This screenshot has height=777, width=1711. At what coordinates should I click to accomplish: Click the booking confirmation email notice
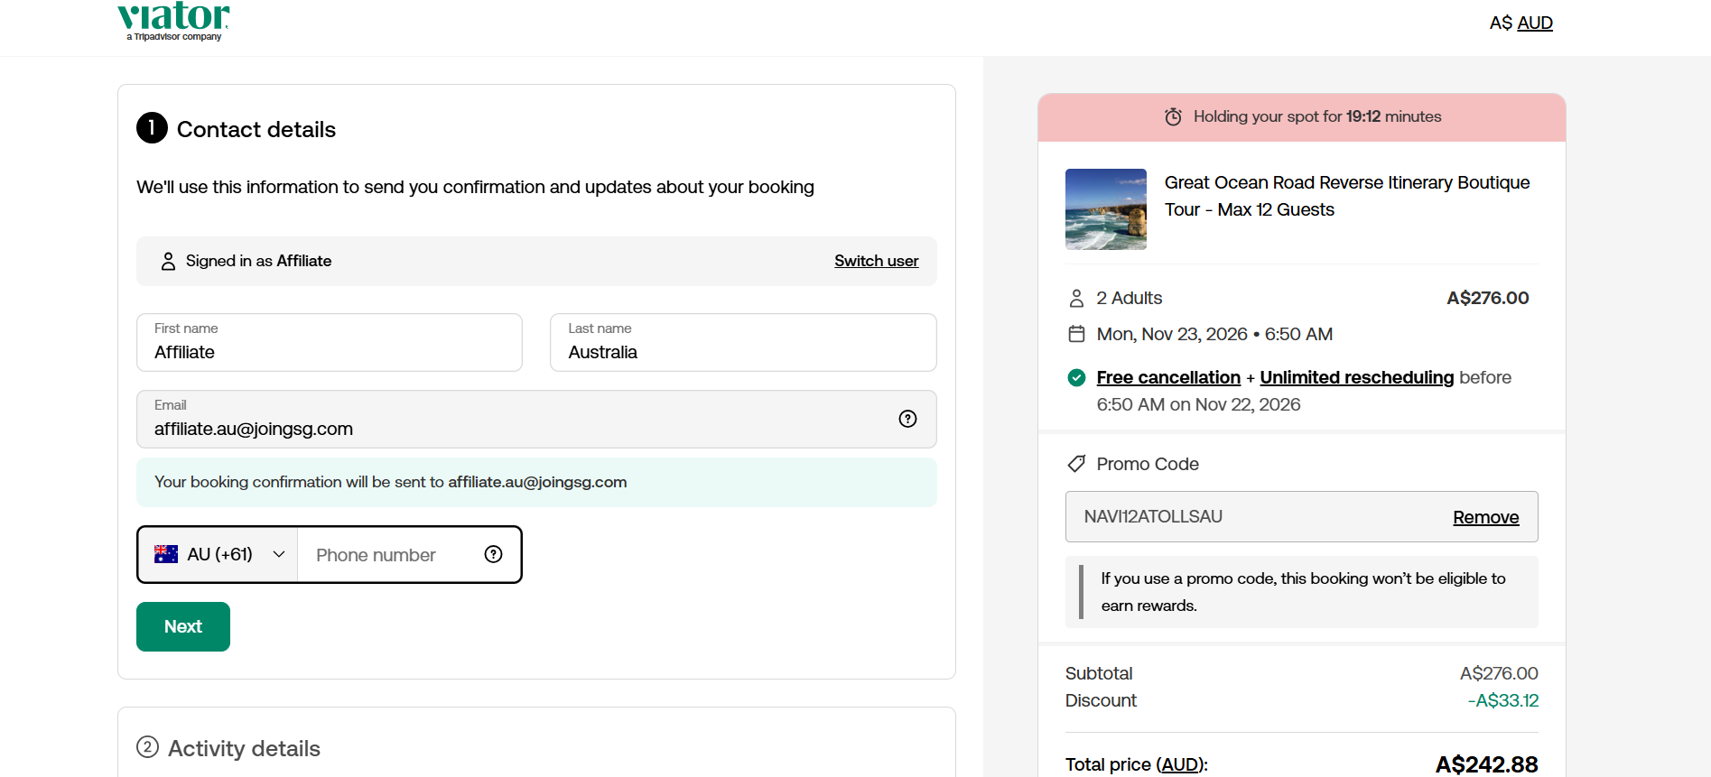pyautogui.click(x=536, y=482)
